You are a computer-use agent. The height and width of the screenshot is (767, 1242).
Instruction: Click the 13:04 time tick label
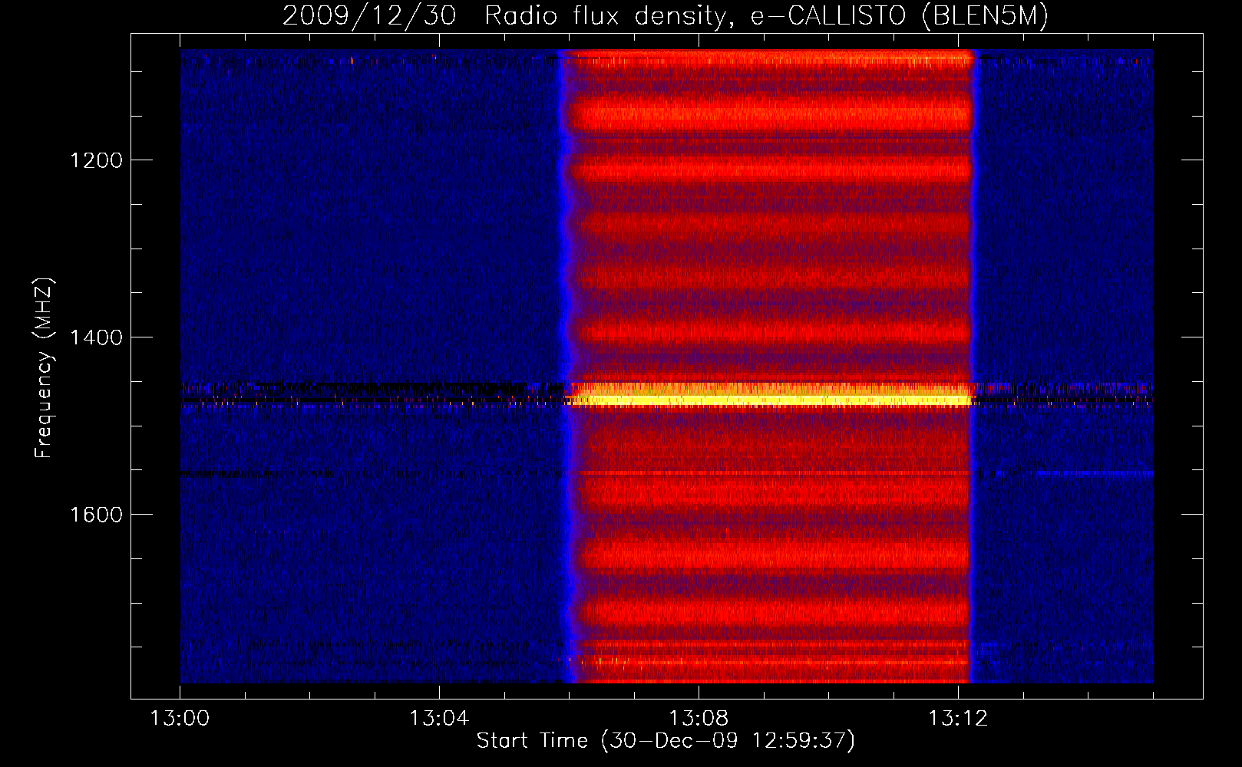click(x=439, y=719)
